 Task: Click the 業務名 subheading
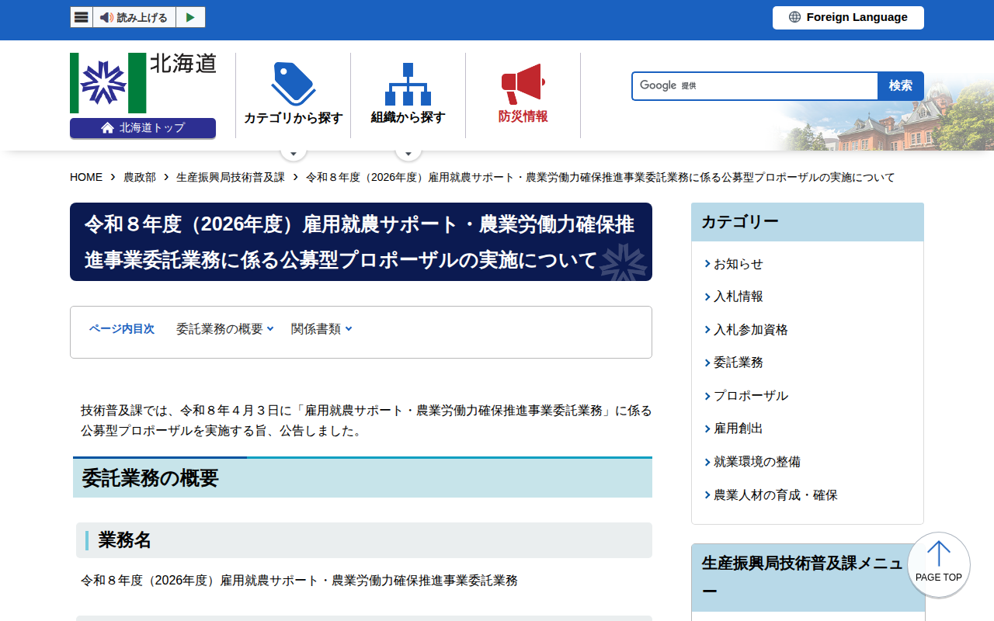(364, 540)
